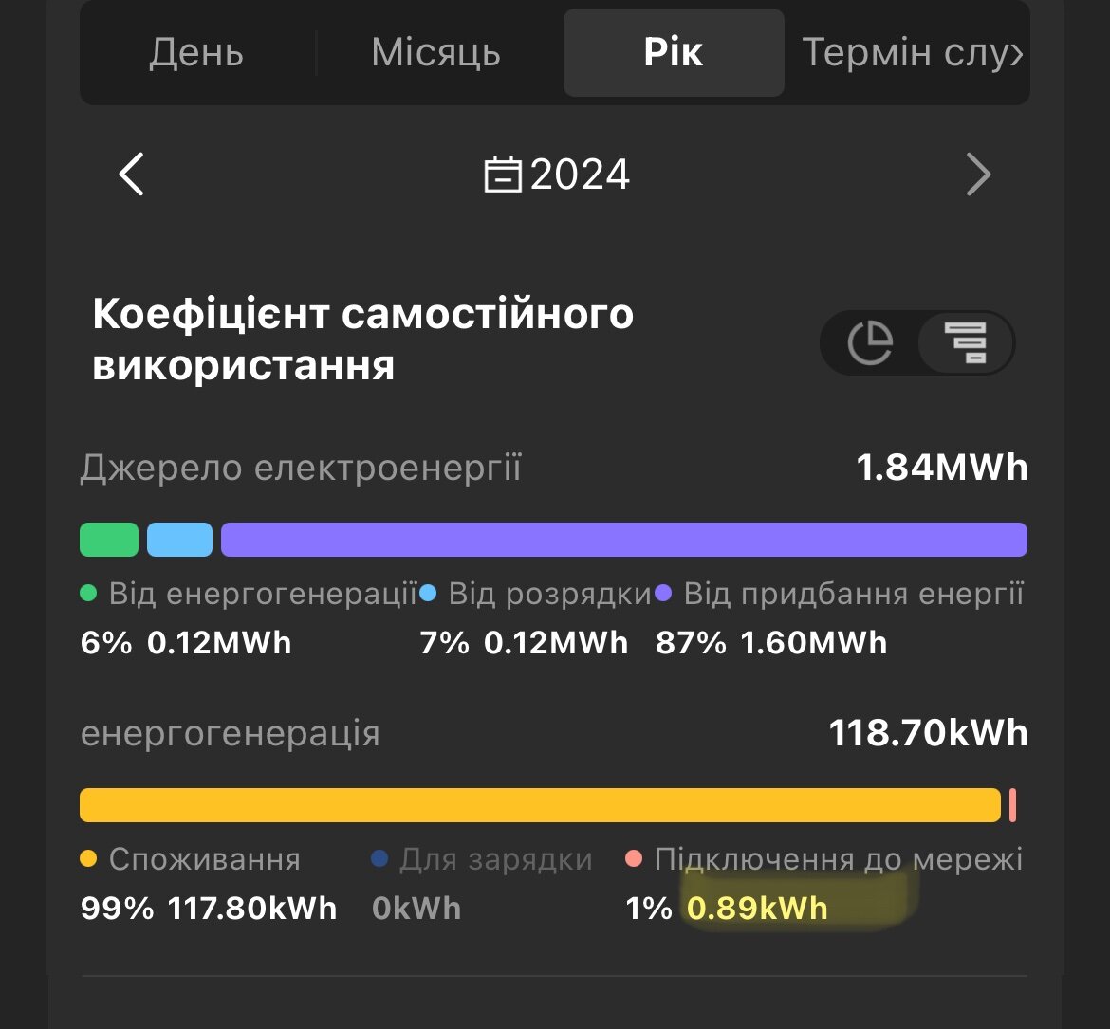1110x1029 pixels.
Task: Switch to the Місяць tab
Action: 435,52
